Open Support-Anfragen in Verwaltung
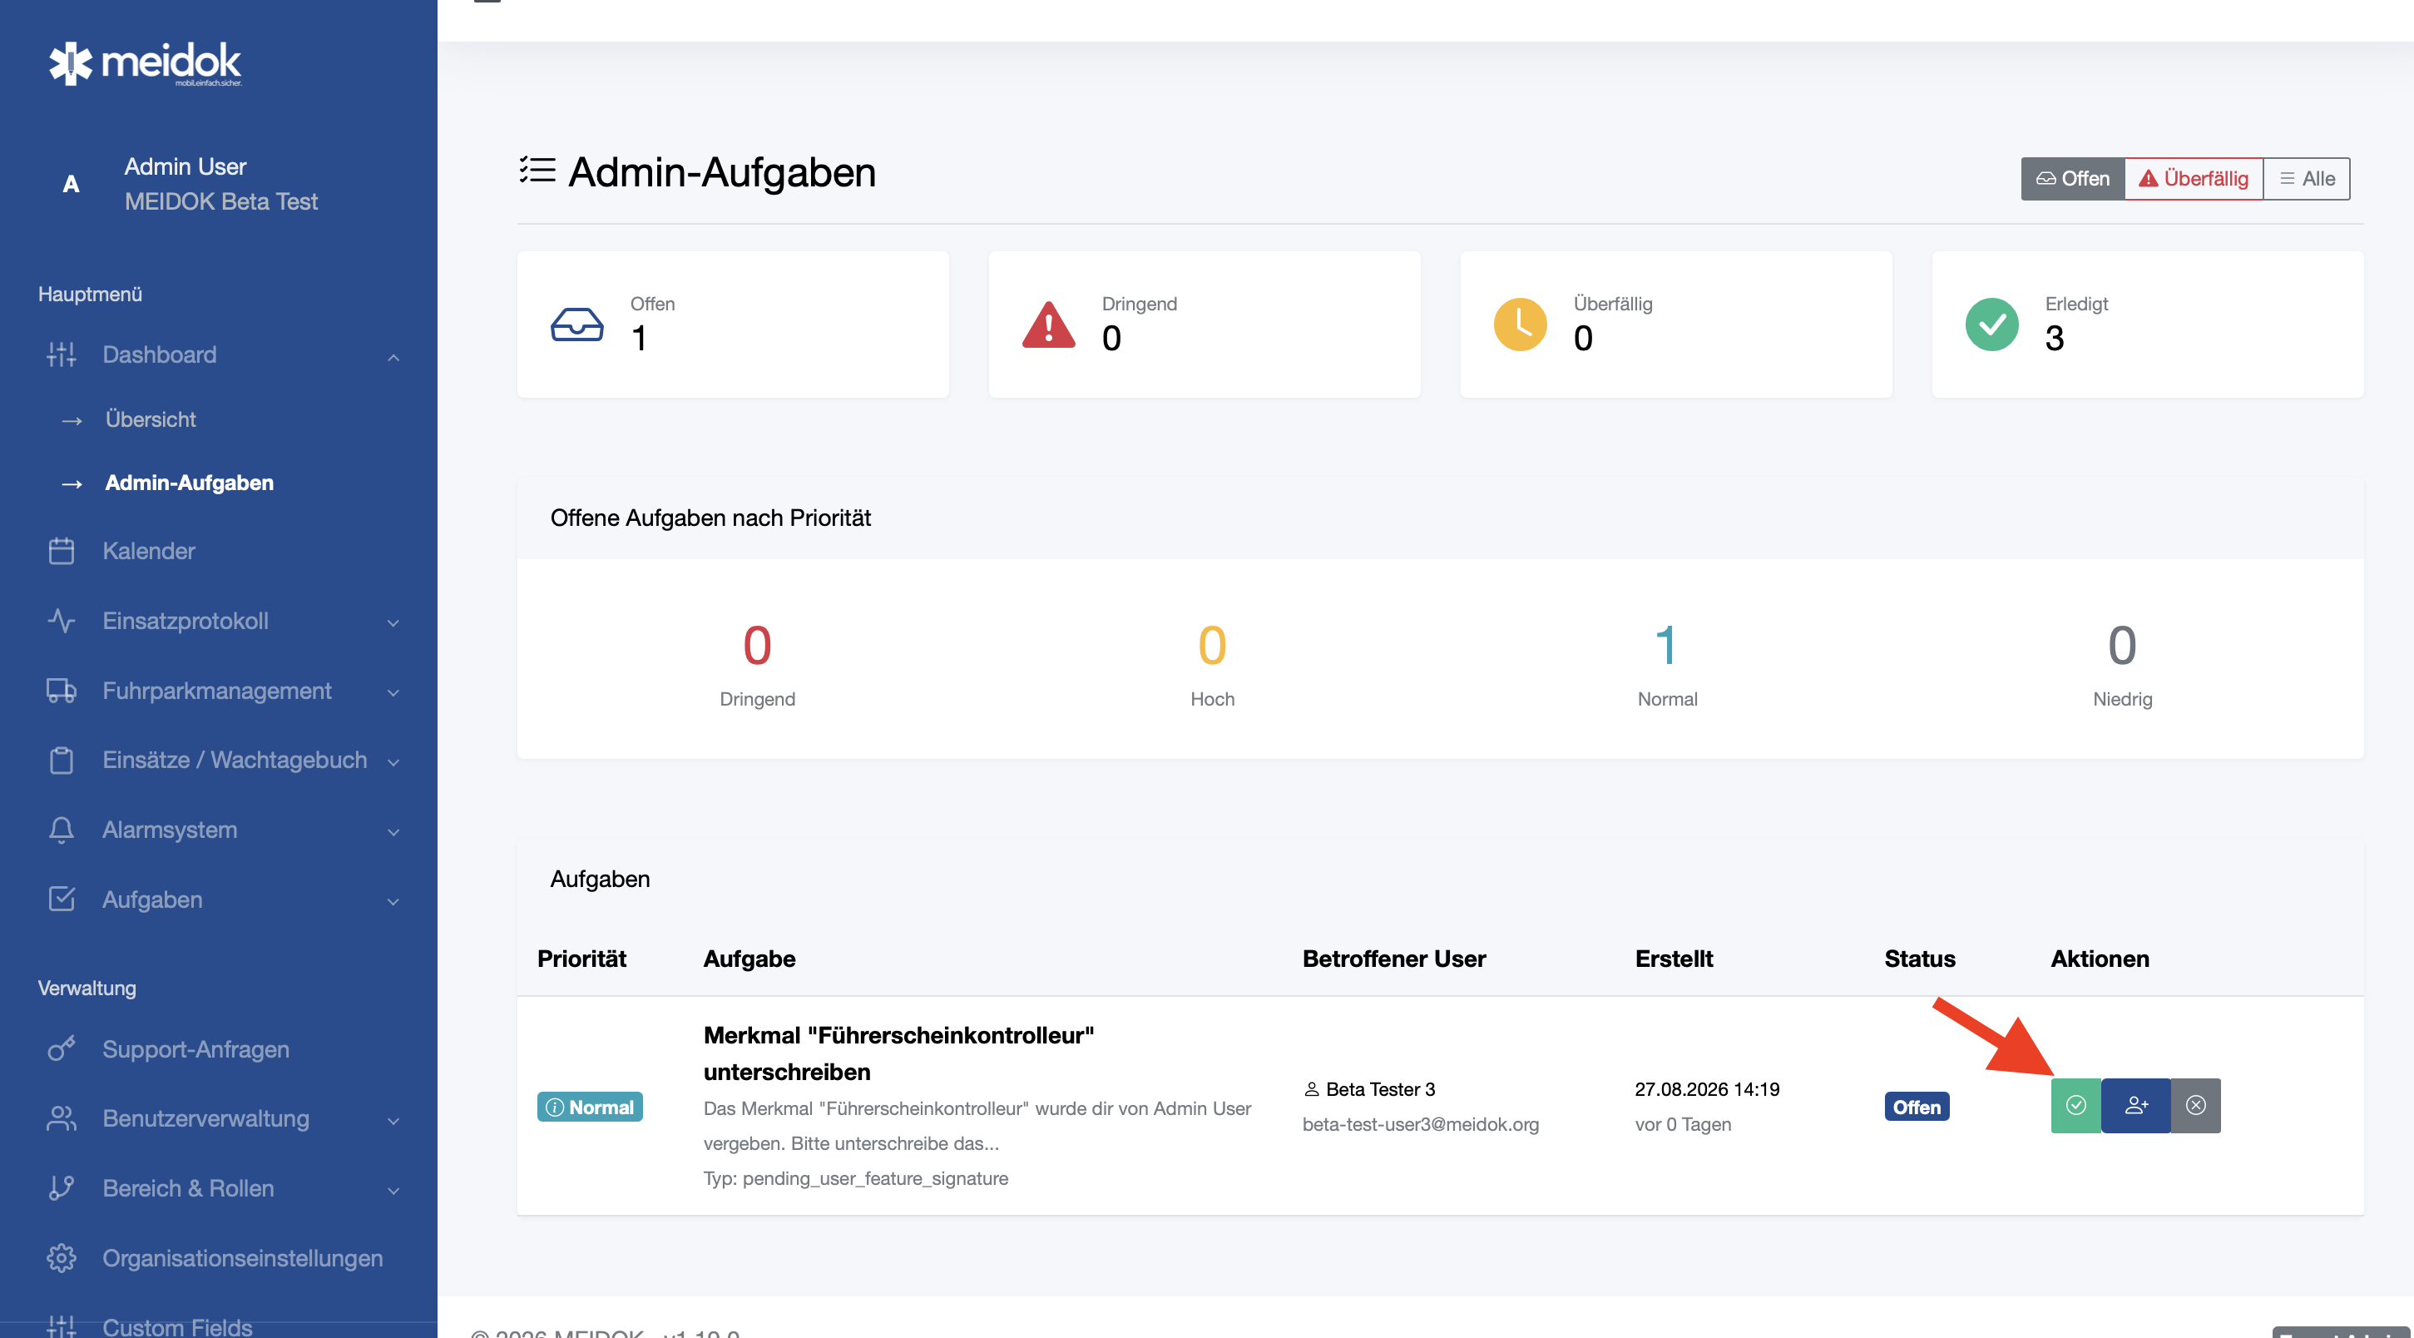 point(195,1049)
